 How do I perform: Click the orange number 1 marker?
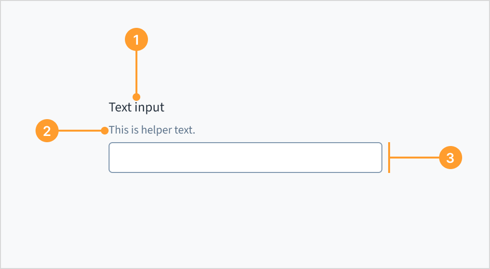[136, 39]
